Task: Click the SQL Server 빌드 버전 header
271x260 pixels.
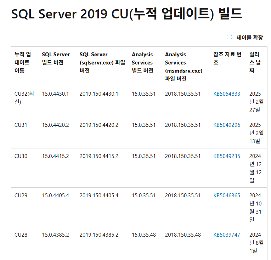Action: (x=56, y=58)
